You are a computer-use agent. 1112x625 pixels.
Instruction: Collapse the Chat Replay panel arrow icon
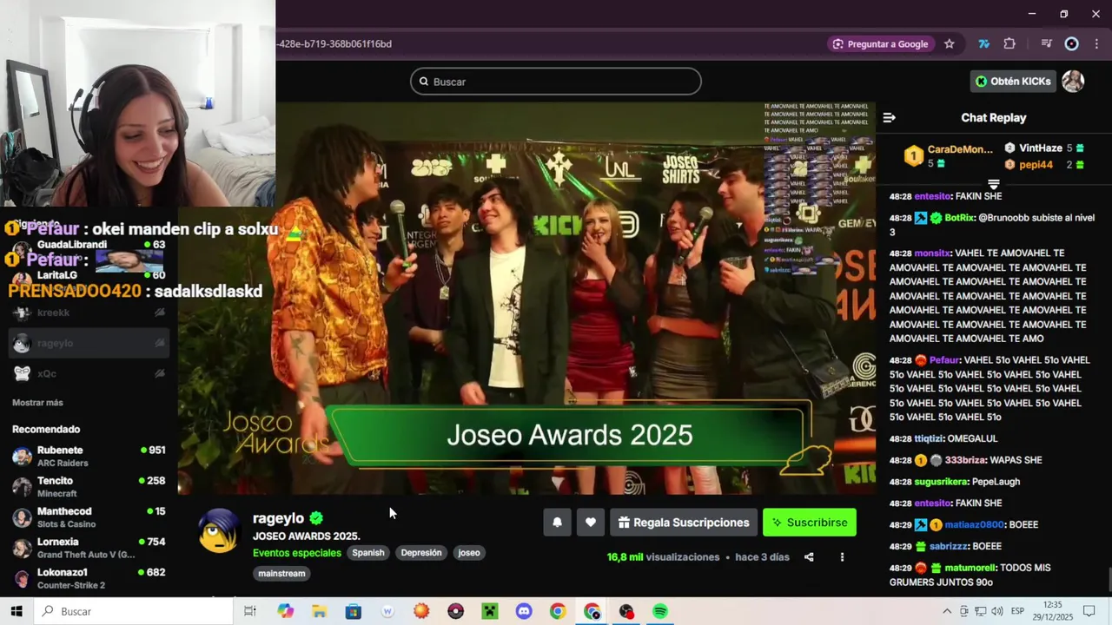889,118
